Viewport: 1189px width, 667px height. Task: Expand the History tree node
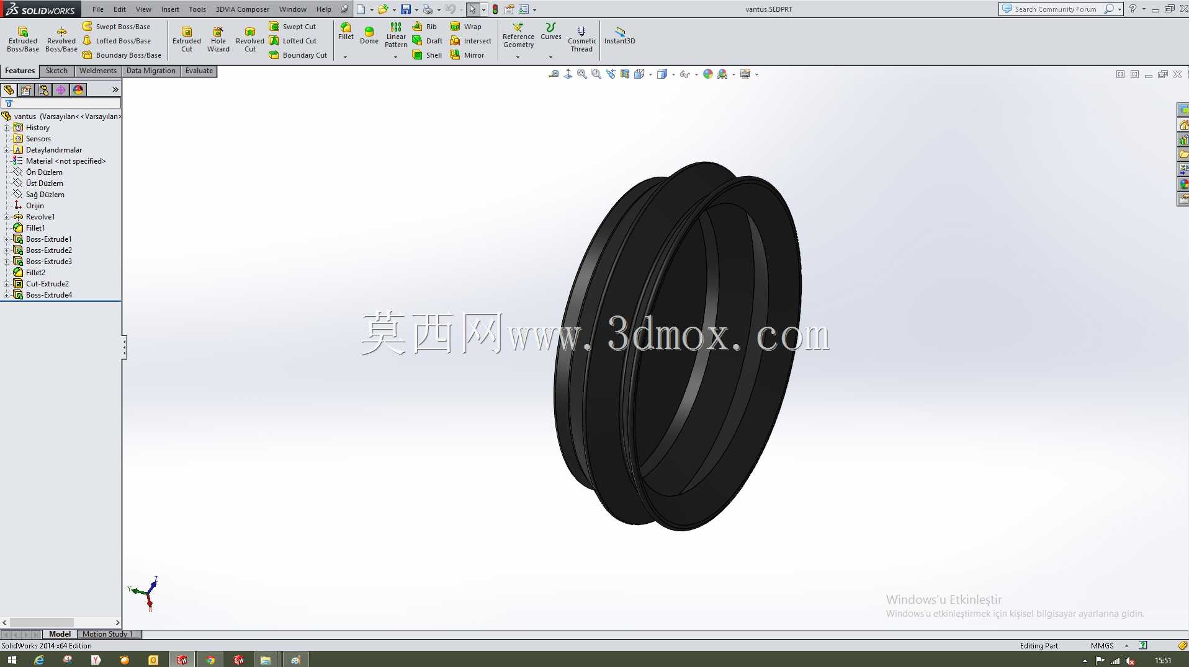click(x=6, y=128)
